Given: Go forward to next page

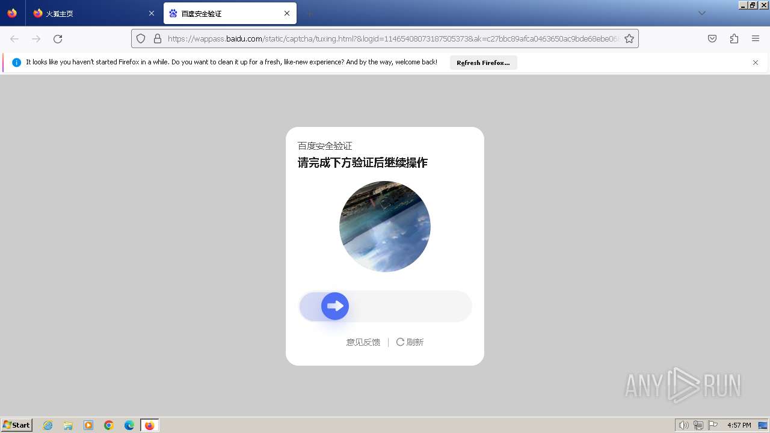Looking at the screenshot, I should (36, 38).
